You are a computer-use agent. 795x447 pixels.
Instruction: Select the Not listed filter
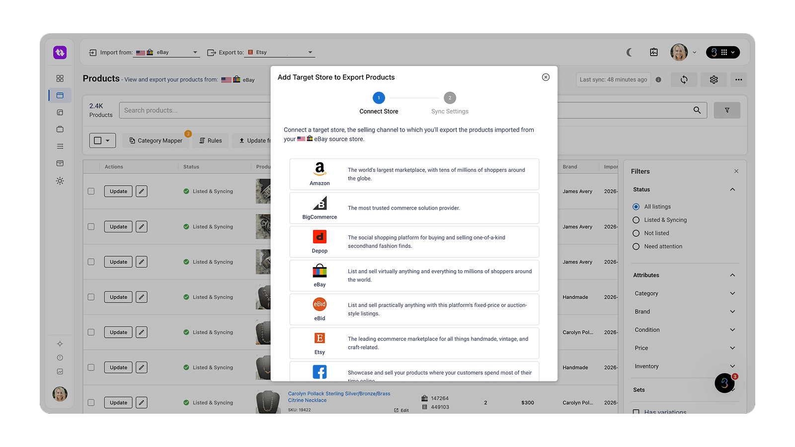click(636, 233)
